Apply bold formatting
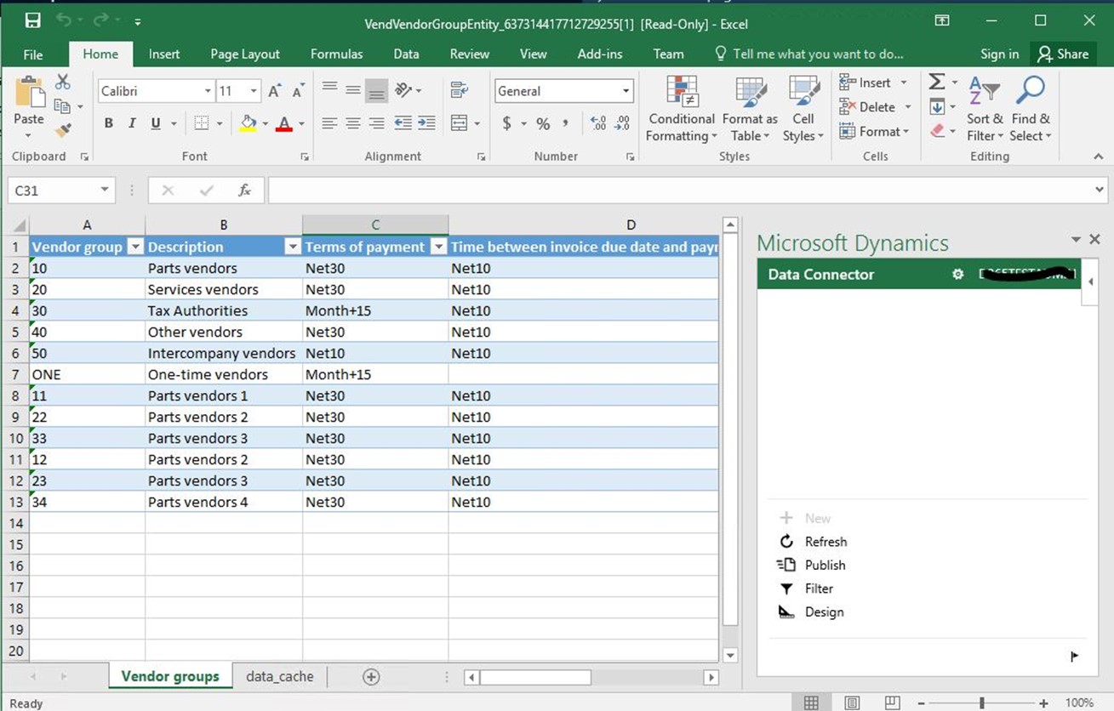The height and width of the screenshot is (711, 1114). click(x=108, y=123)
